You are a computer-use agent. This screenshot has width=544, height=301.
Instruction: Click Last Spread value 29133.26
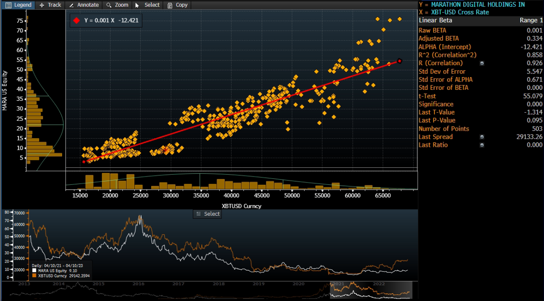pyautogui.click(x=529, y=137)
